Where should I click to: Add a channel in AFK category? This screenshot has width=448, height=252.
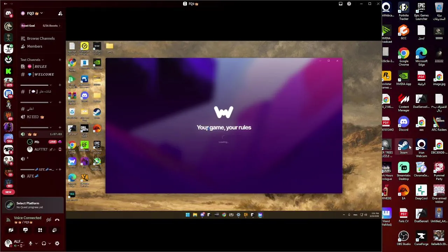[x=60, y=169]
